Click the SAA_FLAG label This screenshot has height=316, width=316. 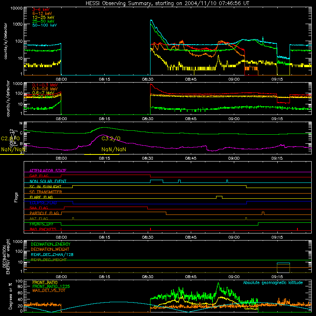tap(39, 208)
